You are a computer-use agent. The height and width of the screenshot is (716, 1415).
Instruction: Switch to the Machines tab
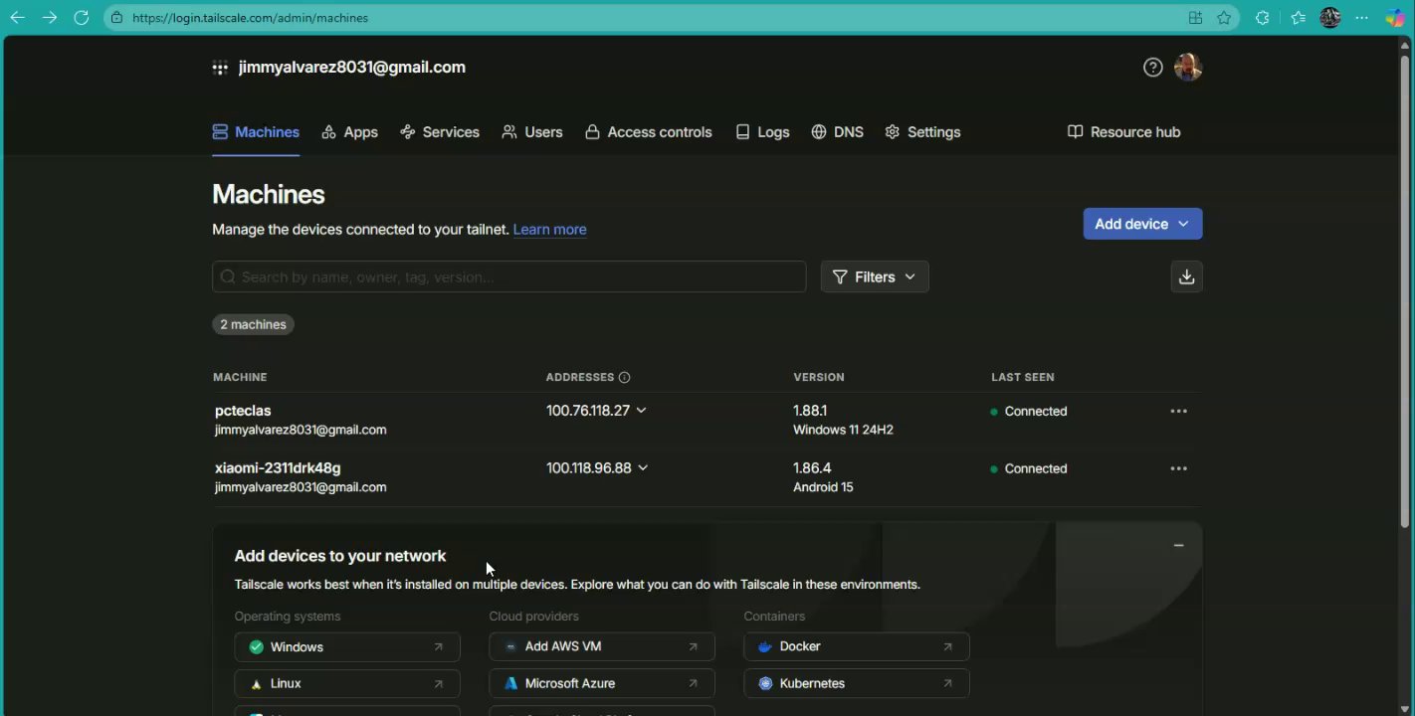(256, 132)
